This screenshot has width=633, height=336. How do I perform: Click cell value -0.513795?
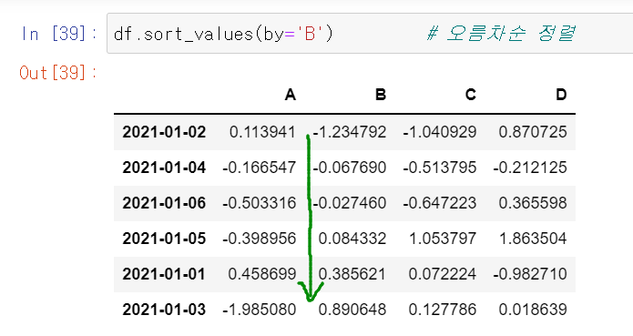pos(440,168)
